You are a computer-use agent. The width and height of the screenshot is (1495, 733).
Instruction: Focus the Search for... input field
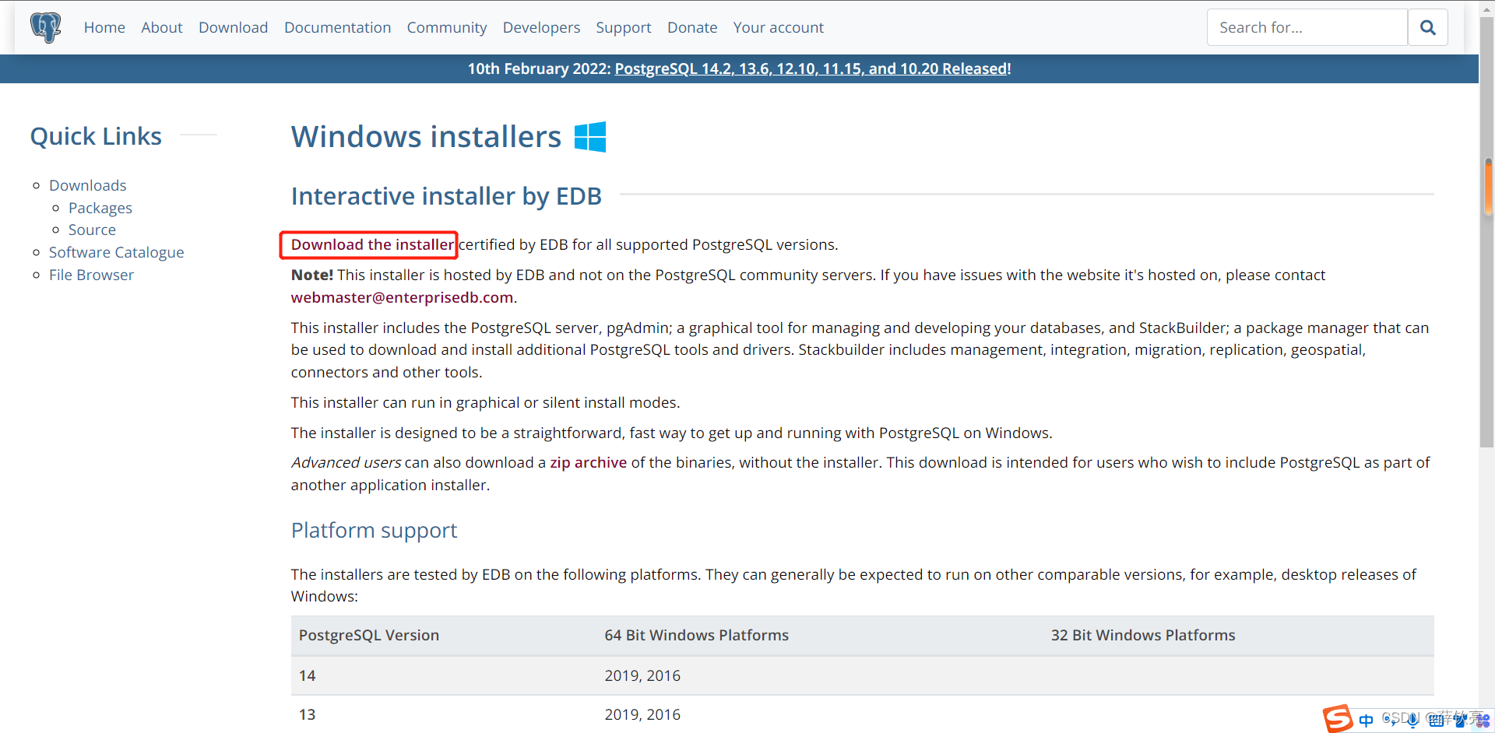1307,27
